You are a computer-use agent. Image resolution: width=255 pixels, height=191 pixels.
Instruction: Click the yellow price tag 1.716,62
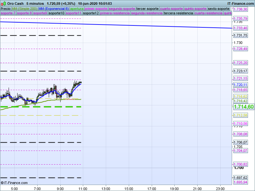(x=241, y=96)
